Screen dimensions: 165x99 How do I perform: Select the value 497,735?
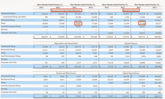click(94, 14)
